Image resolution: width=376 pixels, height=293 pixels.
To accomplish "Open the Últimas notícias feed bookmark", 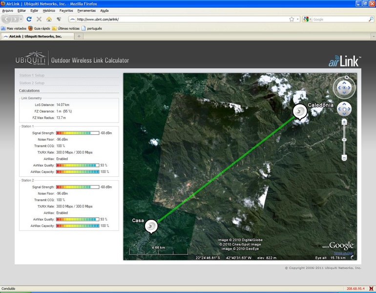I will (x=66, y=28).
